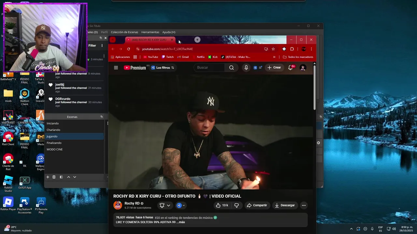This screenshot has width=417, height=234.
Task: Open the browser extensions puzzle icon
Action: pos(292,49)
